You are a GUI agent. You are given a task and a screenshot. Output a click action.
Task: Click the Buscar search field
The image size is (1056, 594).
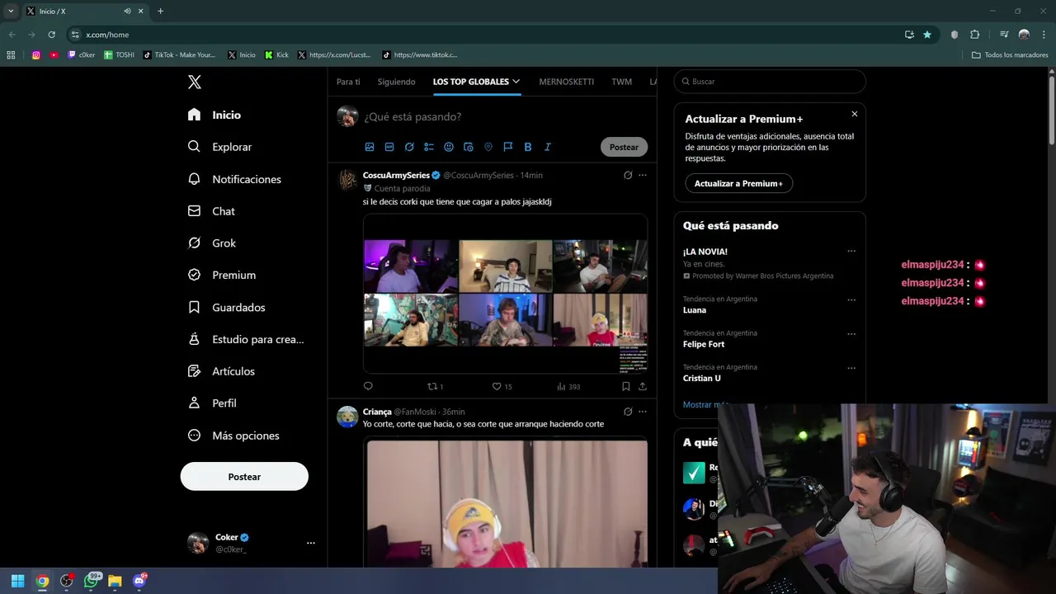point(770,82)
